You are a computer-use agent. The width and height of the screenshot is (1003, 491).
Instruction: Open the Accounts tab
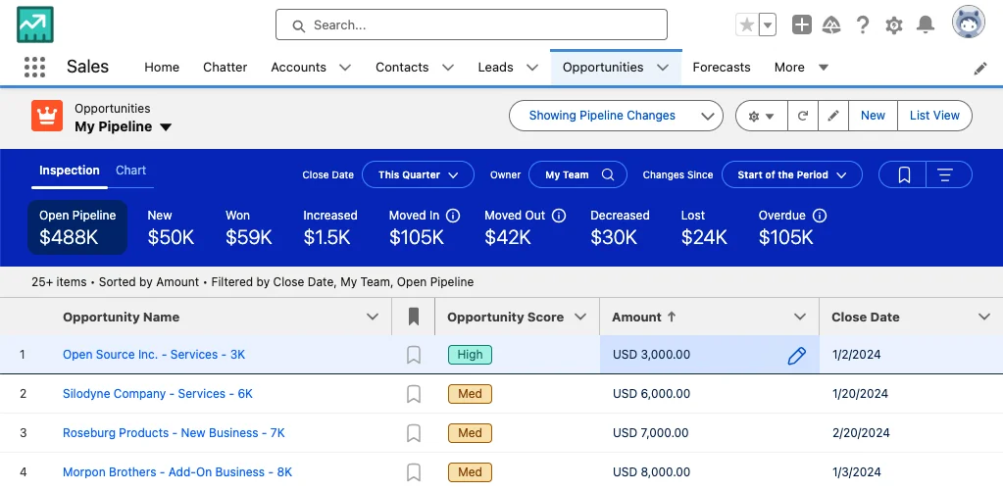click(299, 67)
